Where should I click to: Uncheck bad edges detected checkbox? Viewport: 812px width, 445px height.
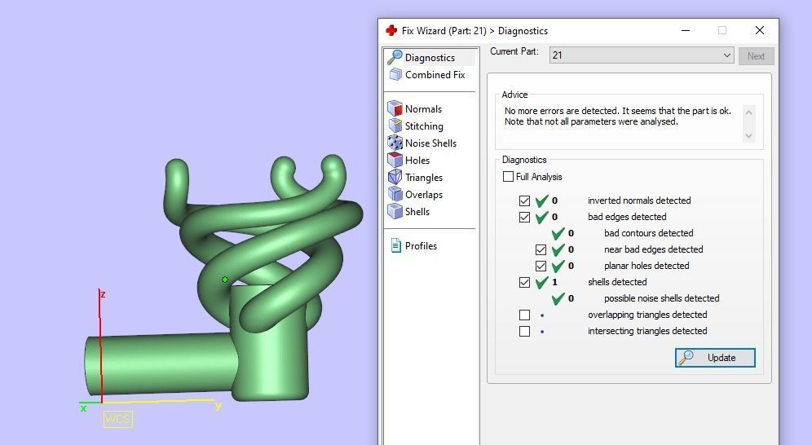coord(524,217)
